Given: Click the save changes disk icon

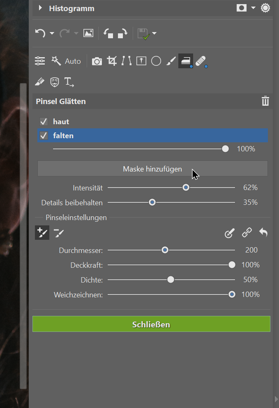Looking at the screenshot, I should (143, 34).
